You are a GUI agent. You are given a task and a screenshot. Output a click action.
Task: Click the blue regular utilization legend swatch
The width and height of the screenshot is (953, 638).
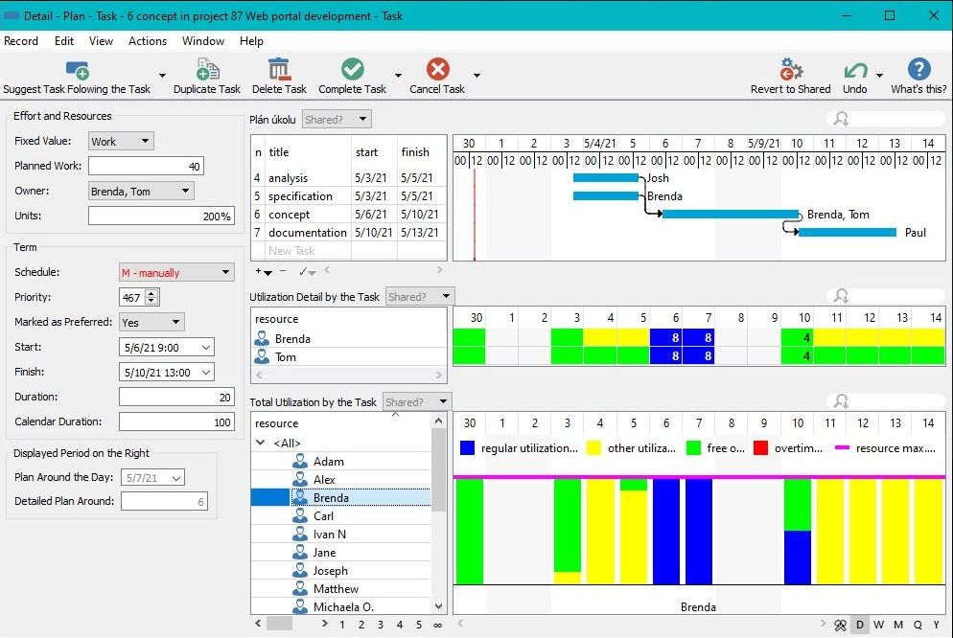click(x=467, y=448)
